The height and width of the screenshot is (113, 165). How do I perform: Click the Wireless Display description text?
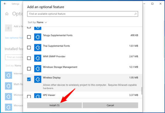(x=90, y=87)
